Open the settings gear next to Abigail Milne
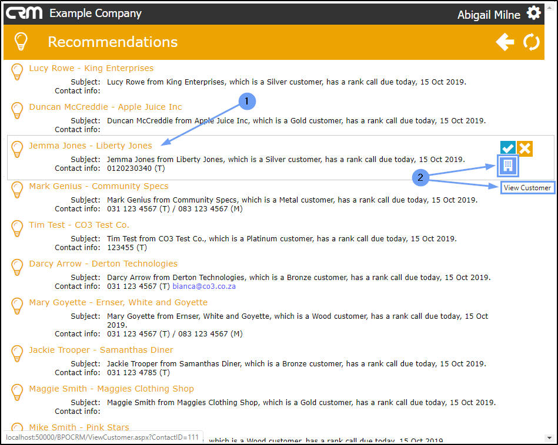 (533, 13)
